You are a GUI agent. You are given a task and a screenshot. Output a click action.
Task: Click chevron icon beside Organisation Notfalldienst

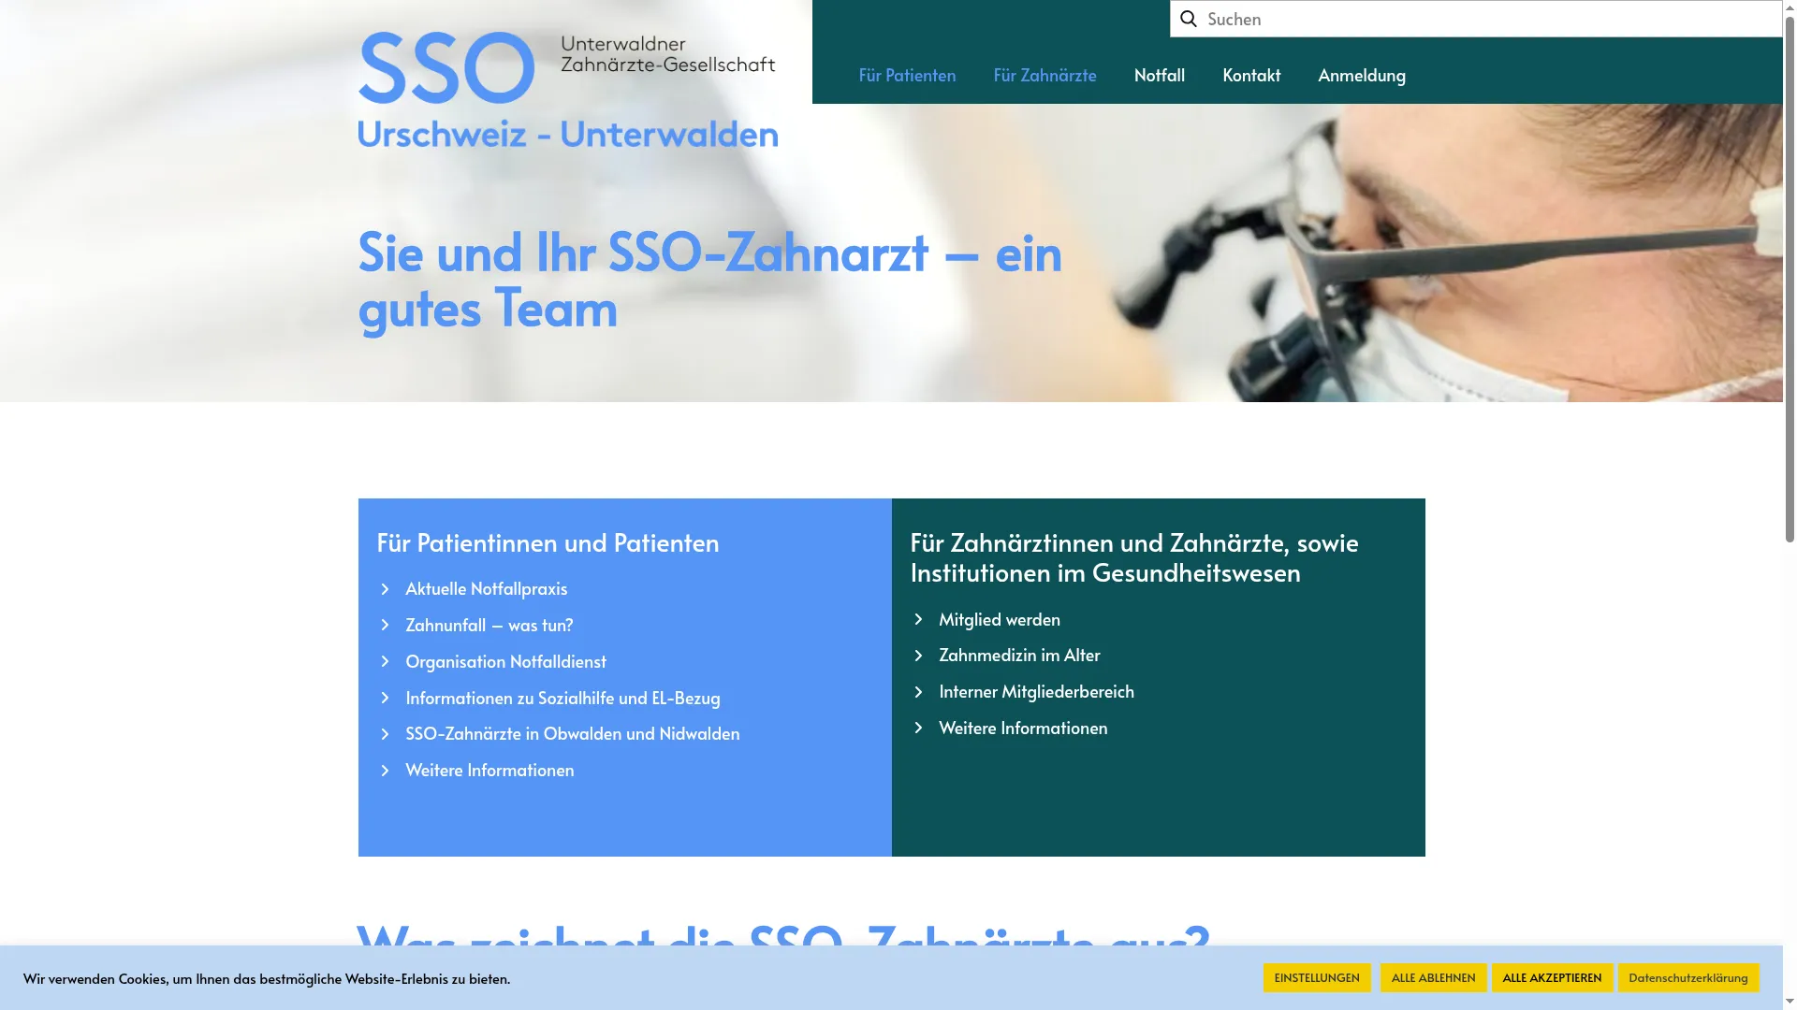pos(385,662)
